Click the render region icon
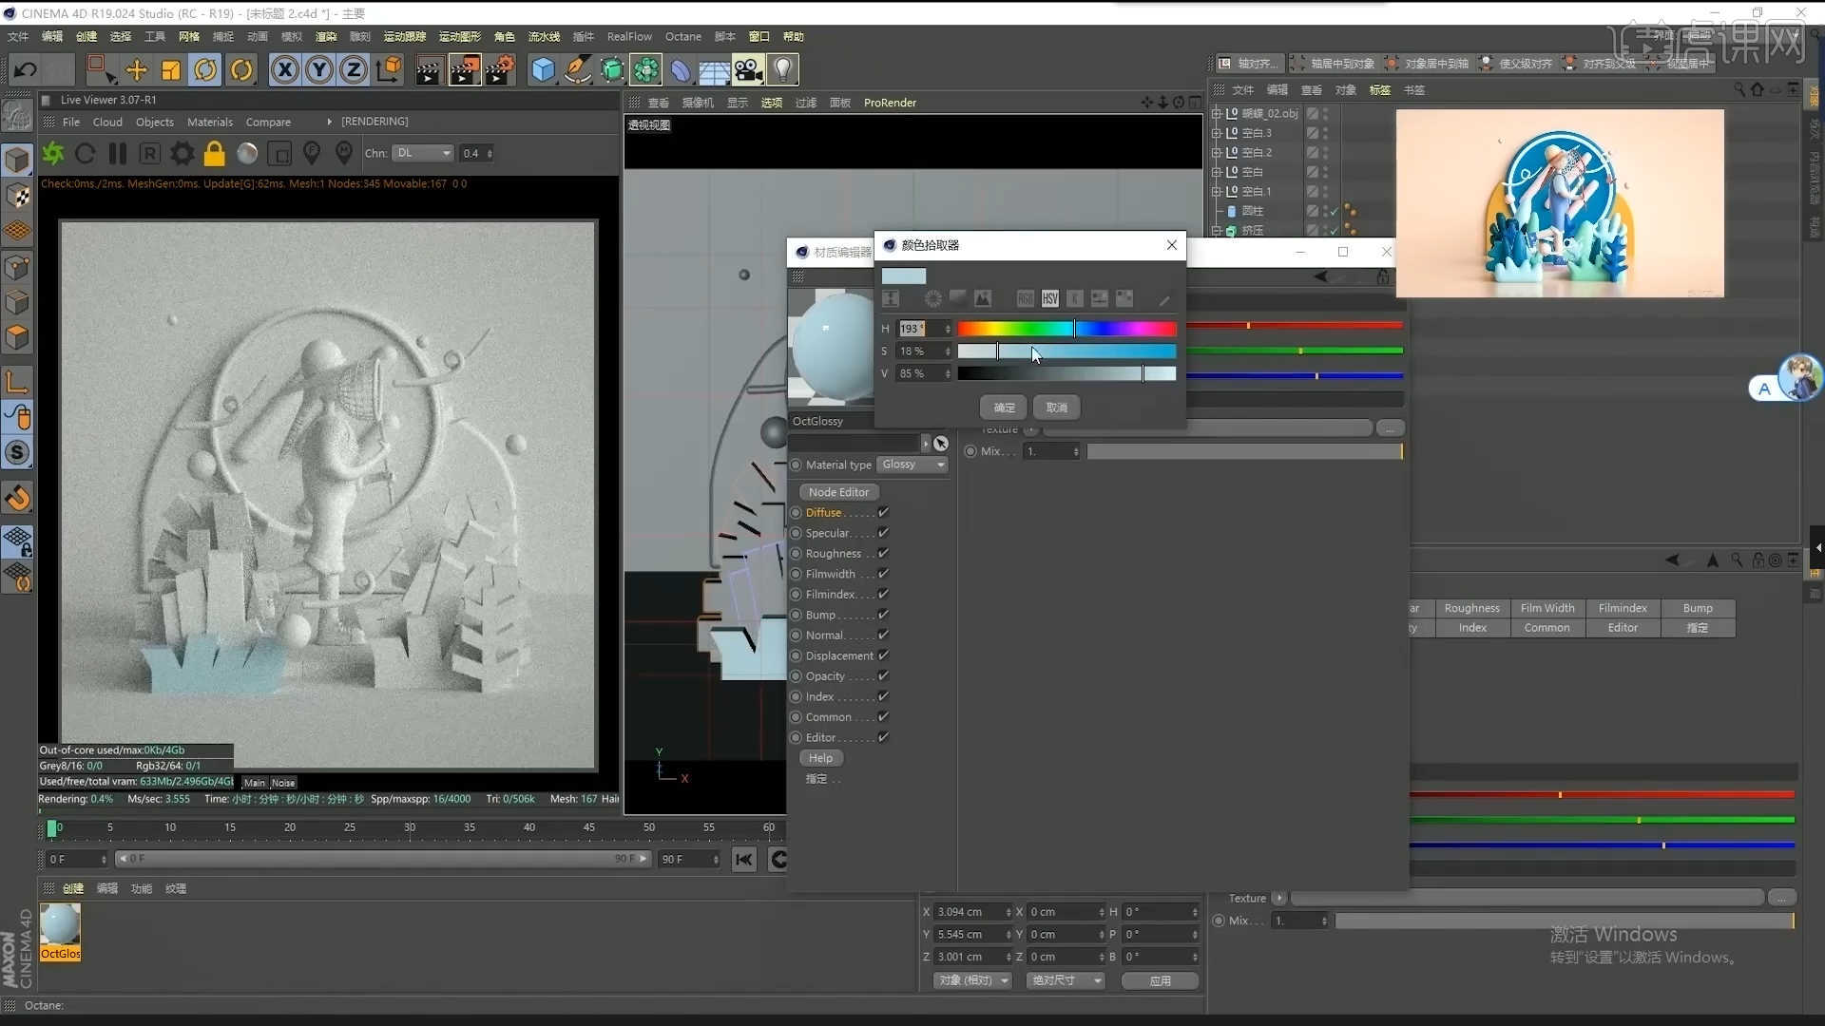Screen dimensions: 1825x1026 tap(279, 153)
